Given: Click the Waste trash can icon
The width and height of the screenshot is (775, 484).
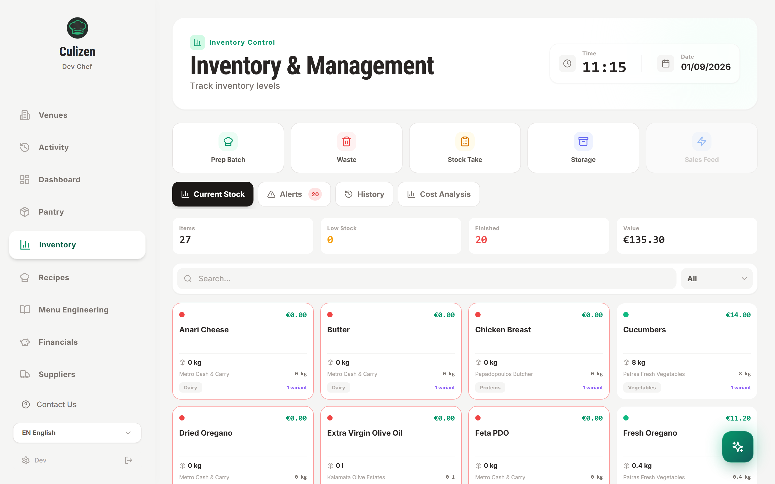Looking at the screenshot, I should tap(347, 141).
